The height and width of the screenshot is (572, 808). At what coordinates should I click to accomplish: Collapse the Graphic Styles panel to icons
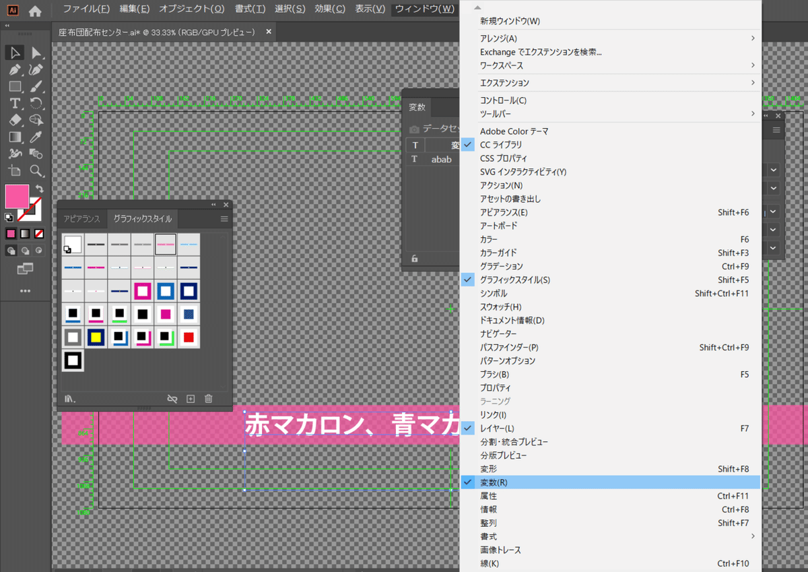tap(214, 205)
